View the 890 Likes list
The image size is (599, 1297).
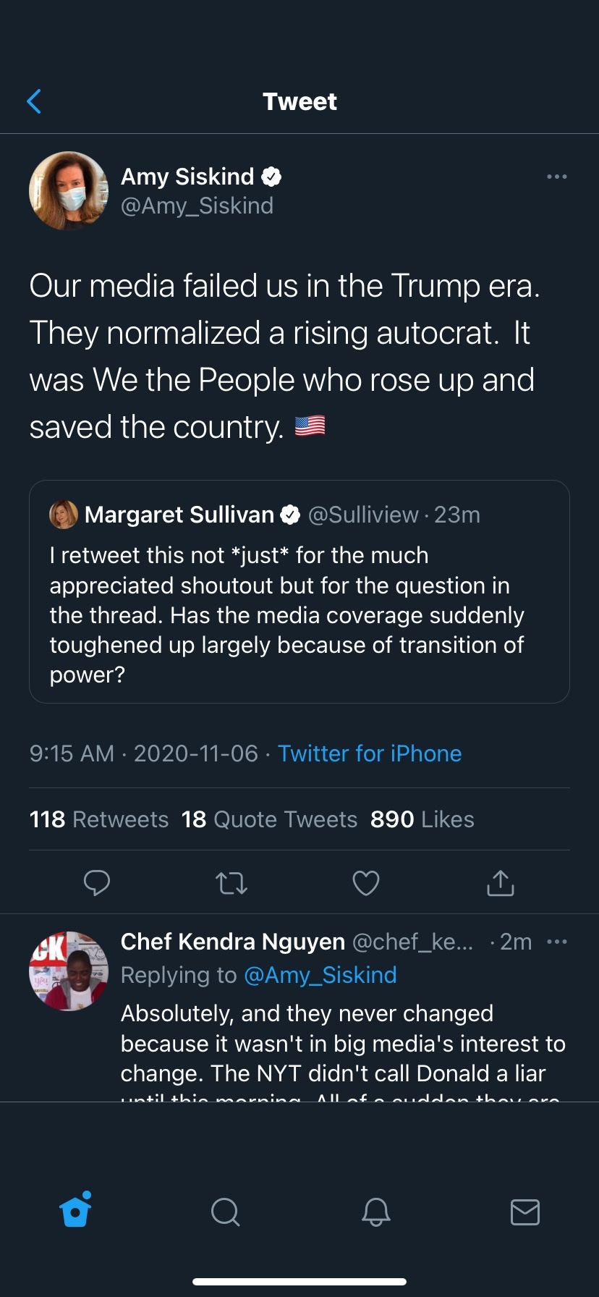tap(422, 819)
